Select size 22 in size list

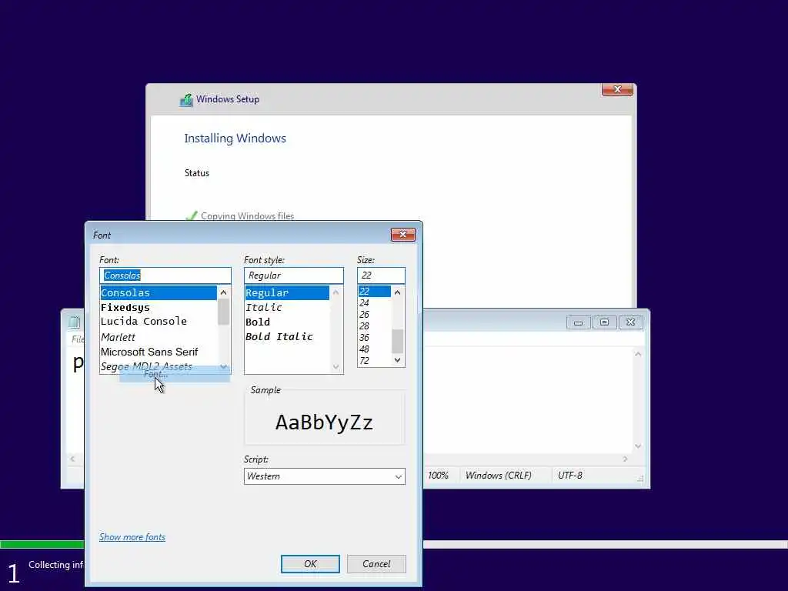[x=375, y=291]
